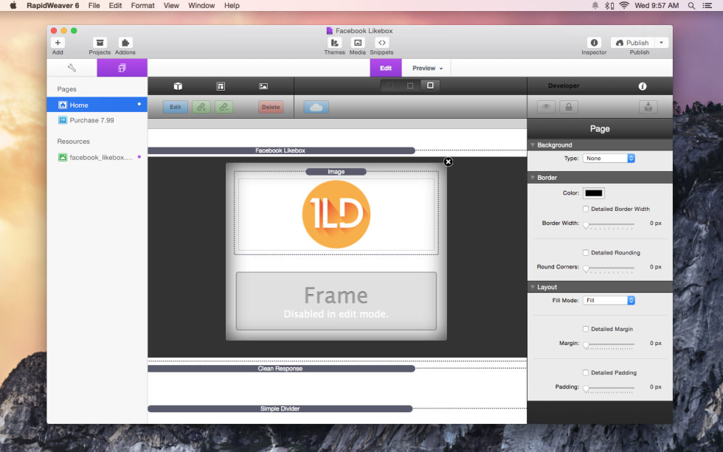Click the Round Corners slider
Image resolution: width=723 pixels, height=452 pixels.
click(609, 268)
